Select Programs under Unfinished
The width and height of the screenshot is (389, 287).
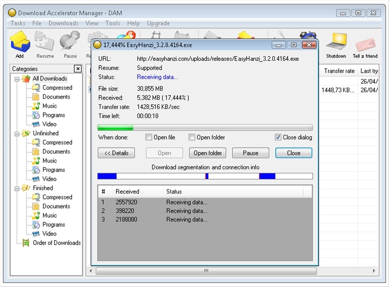point(54,170)
